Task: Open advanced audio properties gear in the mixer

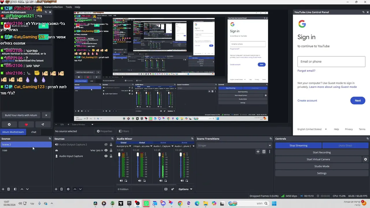Action: click(173, 189)
